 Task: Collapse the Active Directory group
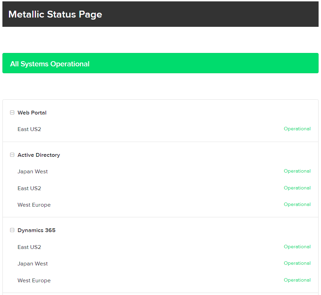pos(12,155)
